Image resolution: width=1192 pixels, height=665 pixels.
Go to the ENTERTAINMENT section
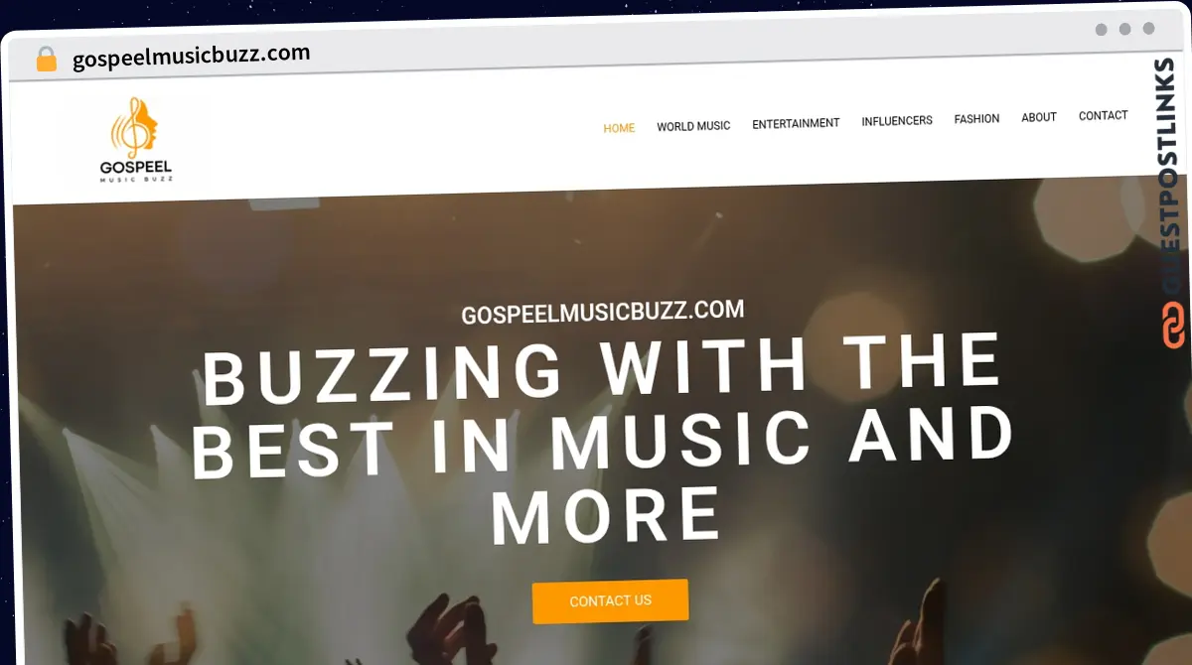[x=796, y=123]
